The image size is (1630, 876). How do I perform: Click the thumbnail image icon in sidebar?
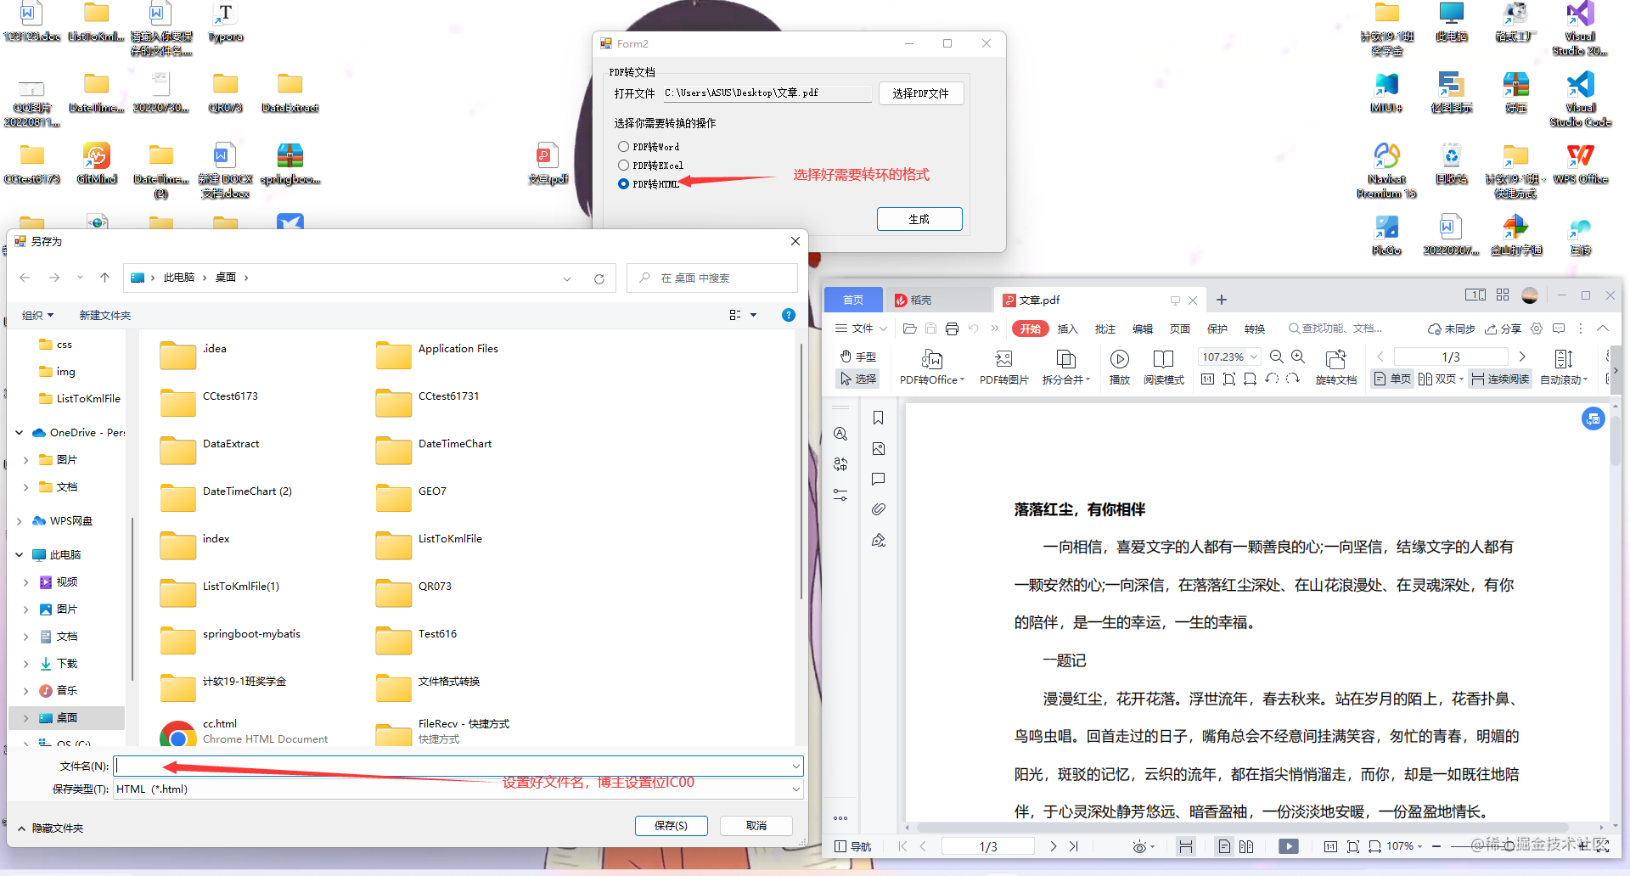coord(878,448)
